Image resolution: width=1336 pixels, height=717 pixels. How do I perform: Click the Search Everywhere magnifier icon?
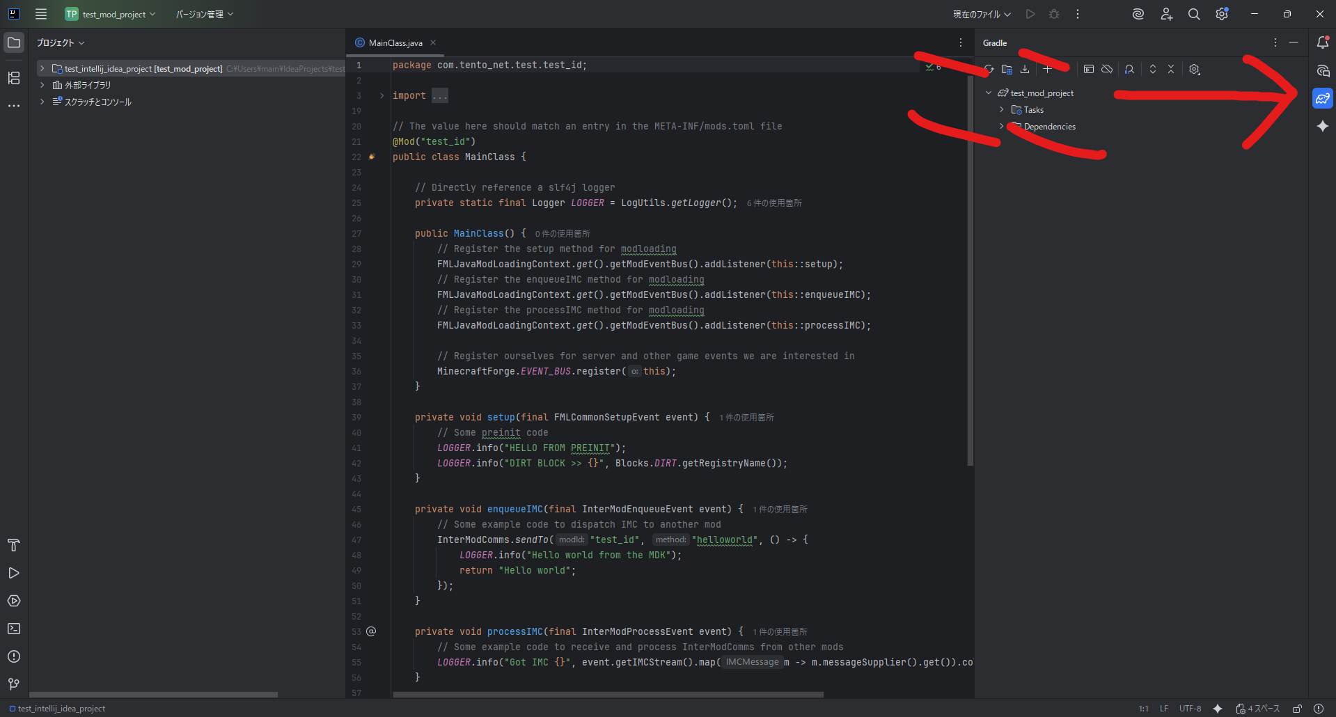click(1194, 15)
